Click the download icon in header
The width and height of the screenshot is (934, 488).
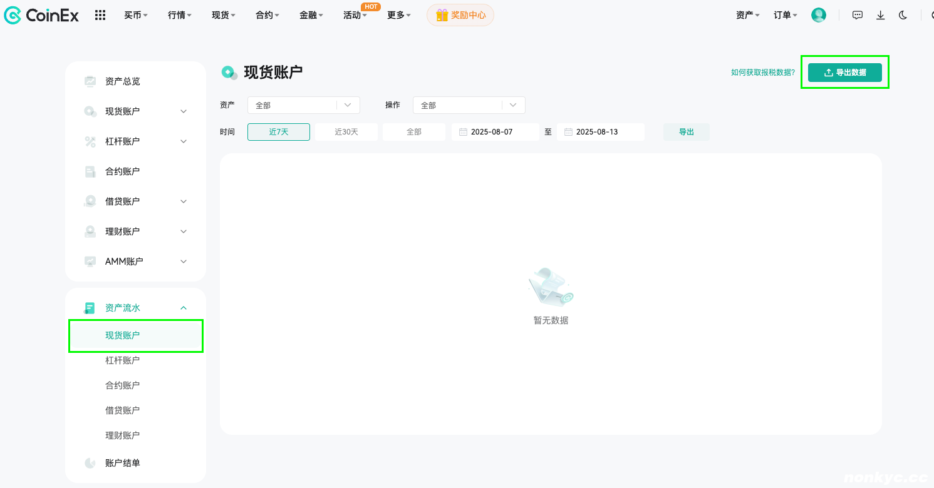(x=880, y=15)
